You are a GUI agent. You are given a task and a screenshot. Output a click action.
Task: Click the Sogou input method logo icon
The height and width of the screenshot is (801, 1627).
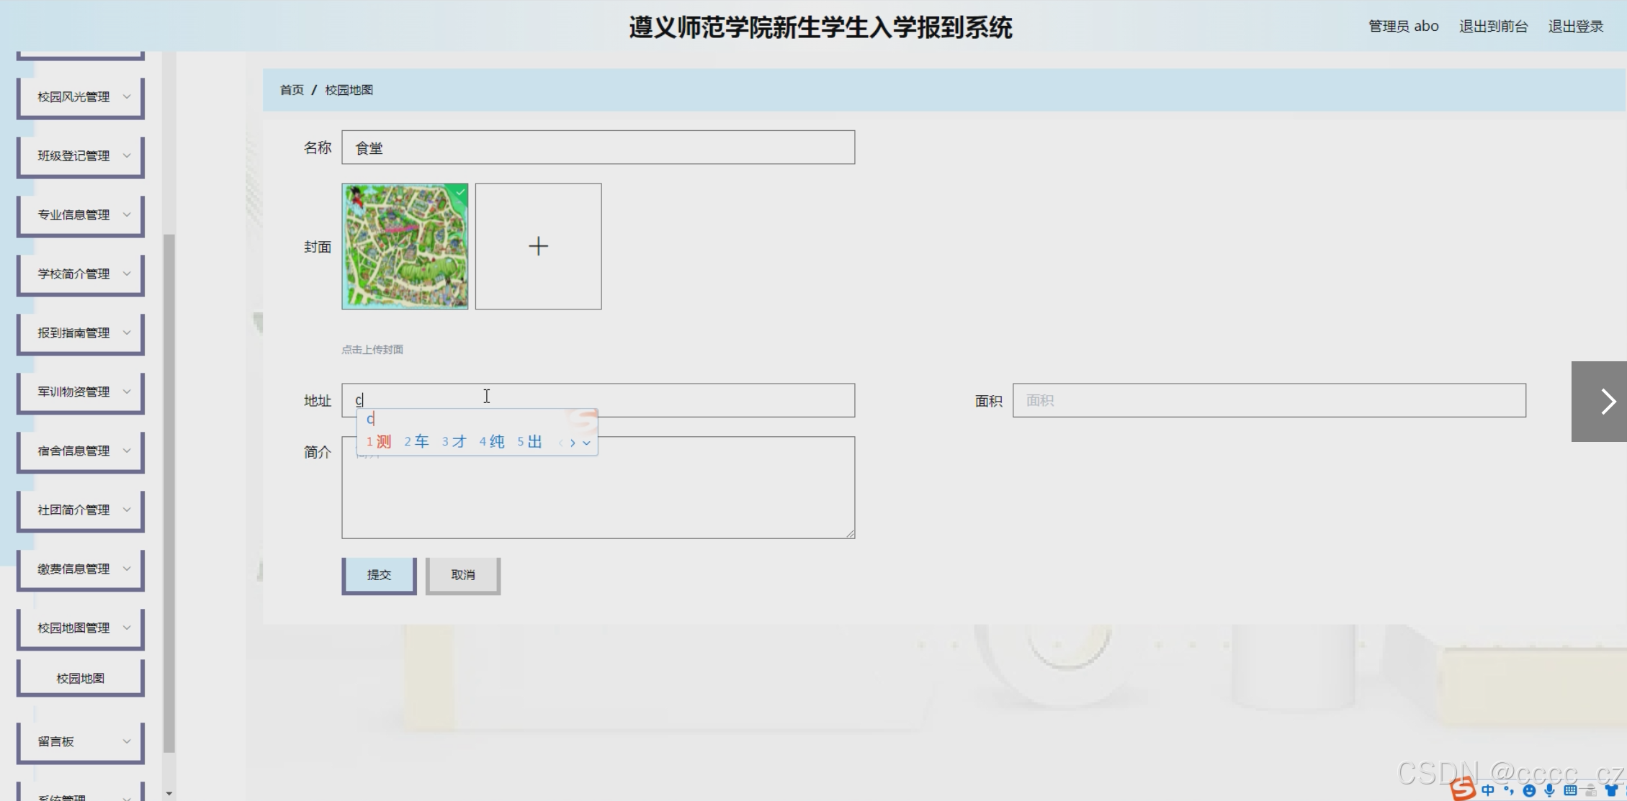pyautogui.click(x=1462, y=789)
